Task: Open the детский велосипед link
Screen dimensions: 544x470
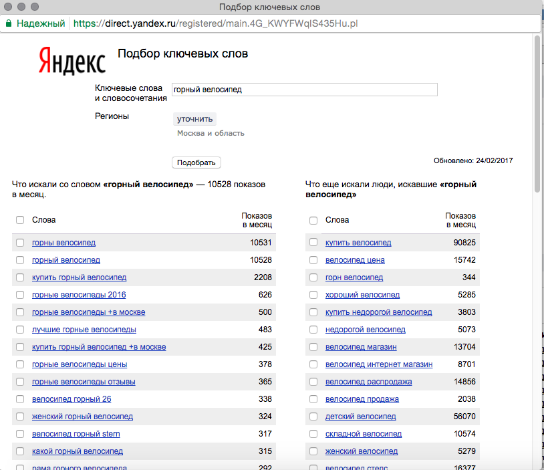Action: pyautogui.click(x=360, y=417)
